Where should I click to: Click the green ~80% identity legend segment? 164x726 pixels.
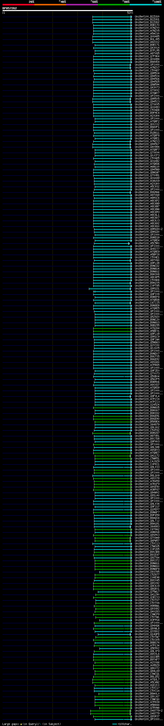[114, 5]
